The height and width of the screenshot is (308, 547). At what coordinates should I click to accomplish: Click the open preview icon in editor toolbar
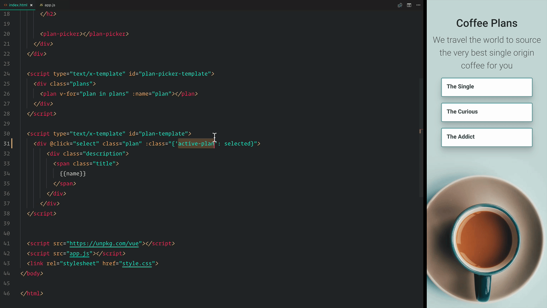tap(400, 5)
